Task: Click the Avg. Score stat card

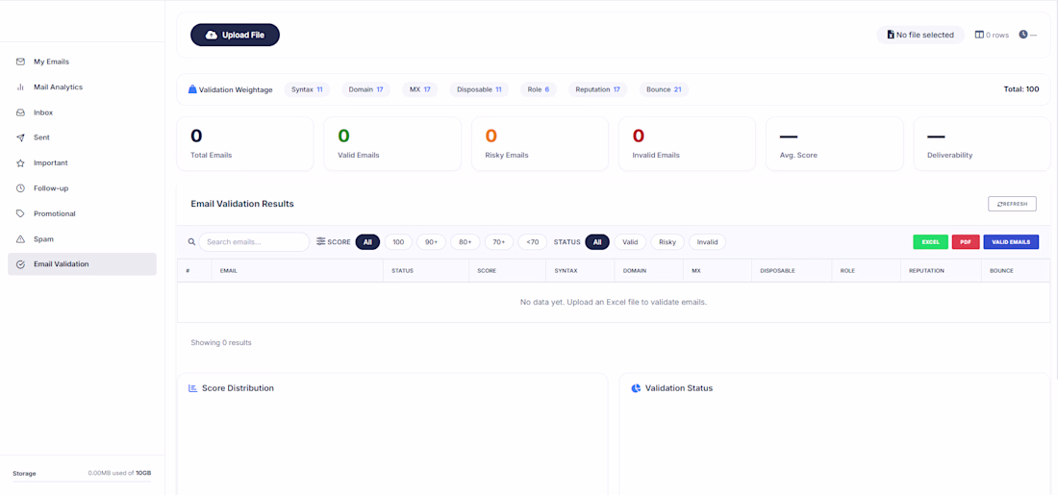Action: coord(835,143)
